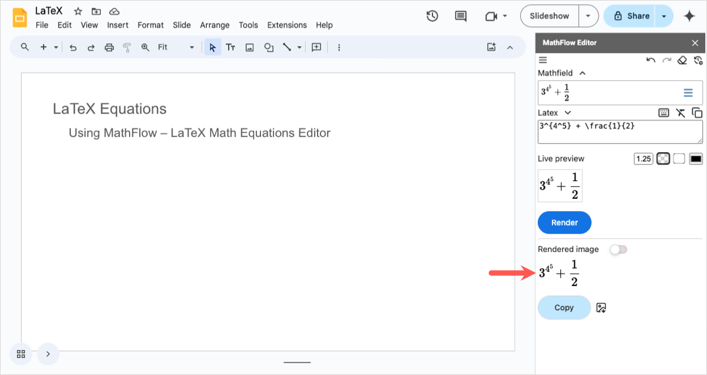Open version history clock icon
707x375 pixels.
432,16
